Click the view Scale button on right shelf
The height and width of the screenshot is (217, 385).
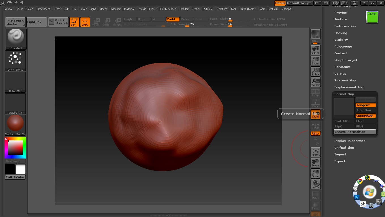[x=315, y=173]
